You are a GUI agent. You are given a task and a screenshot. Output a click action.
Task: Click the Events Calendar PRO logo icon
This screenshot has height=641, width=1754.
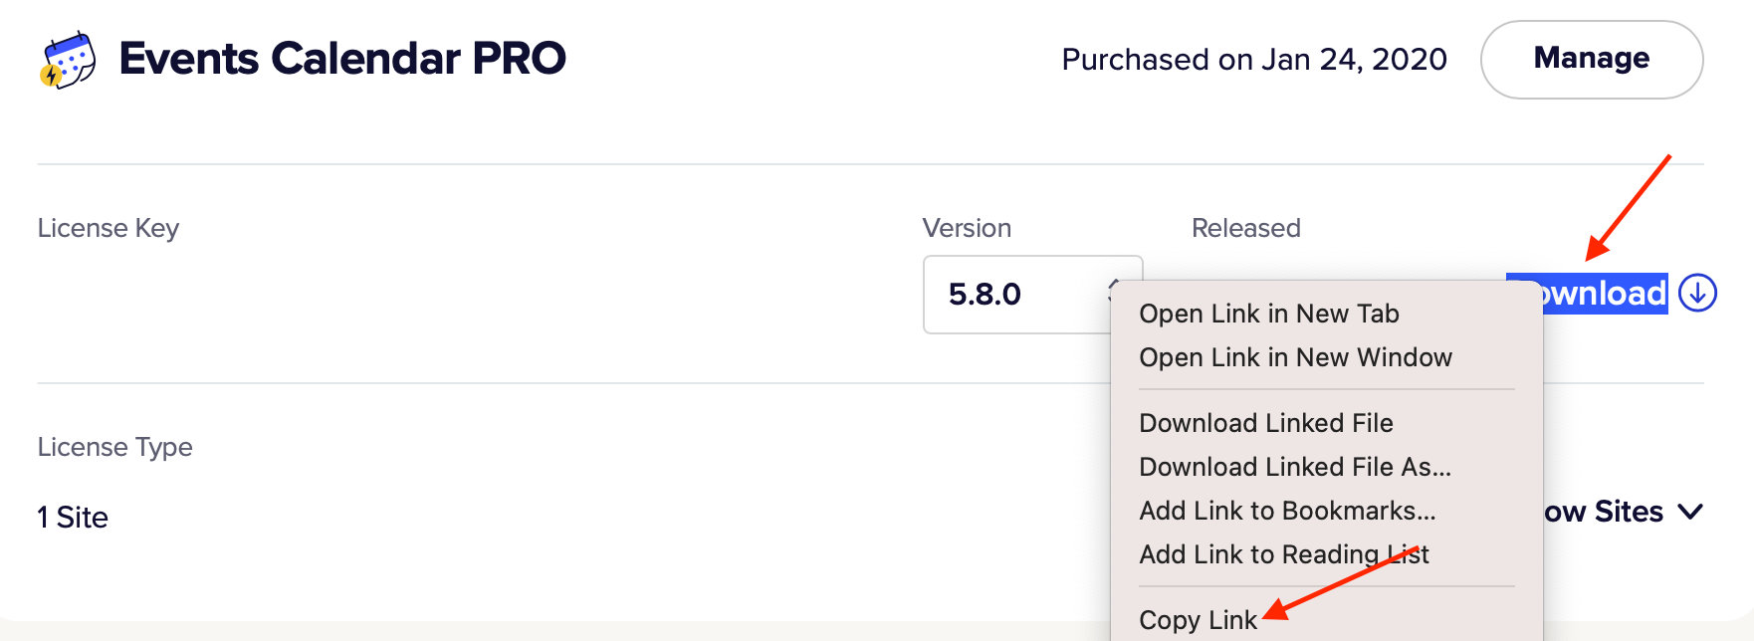point(68,61)
